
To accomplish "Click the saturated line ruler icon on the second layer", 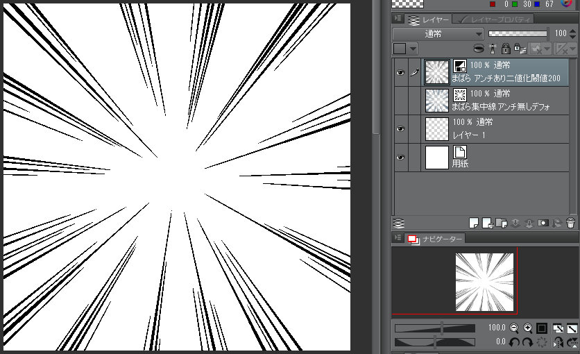I will click(460, 94).
